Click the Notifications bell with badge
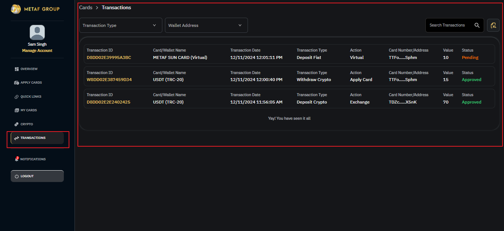The image size is (504, 231). [17, 159]
